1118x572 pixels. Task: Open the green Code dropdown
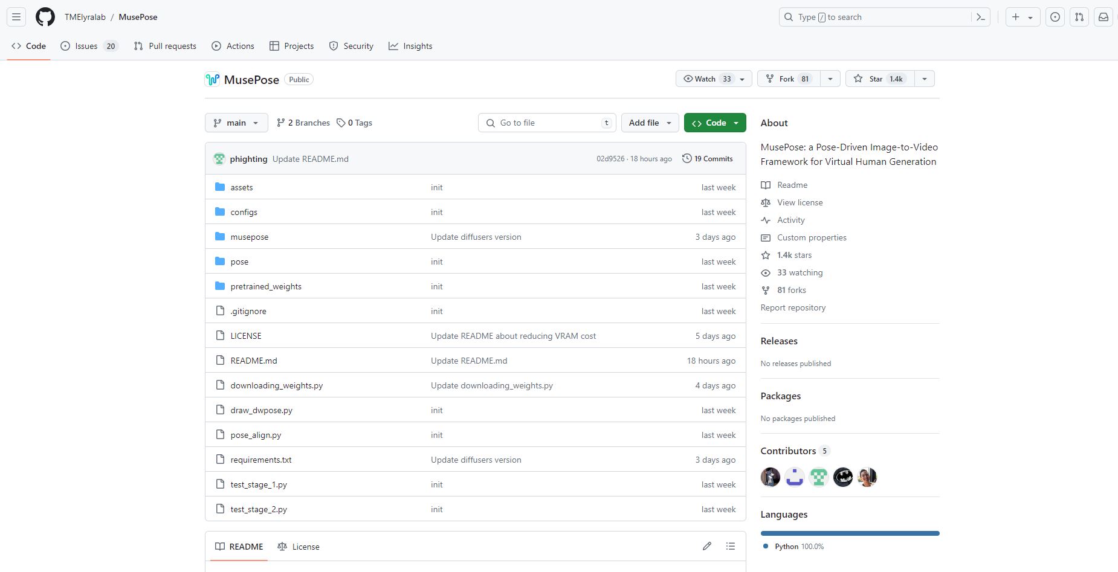[715, 123]
